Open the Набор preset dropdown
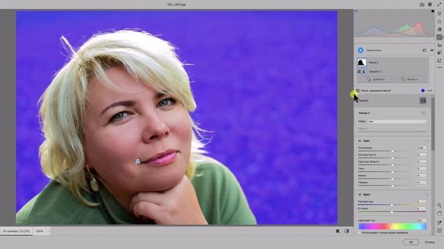The height and width of the screenshot is (249, 444). pyautogui.click(x=397, y=122)
